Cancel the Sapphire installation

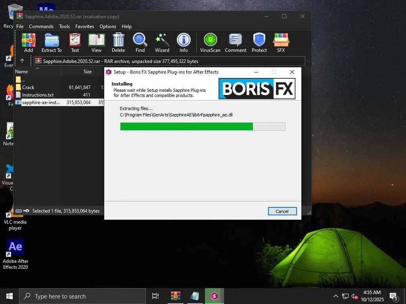pos(282,211)
